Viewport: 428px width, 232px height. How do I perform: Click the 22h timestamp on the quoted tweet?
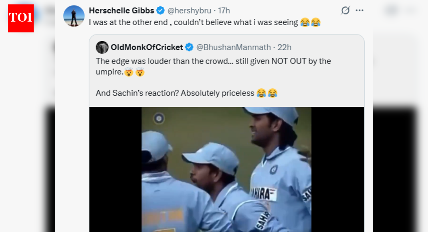[x=285, y=47]
